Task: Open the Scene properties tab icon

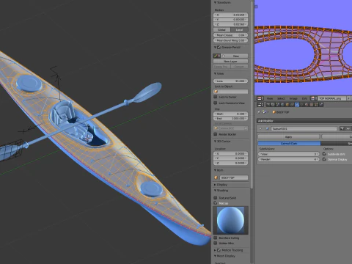Action: [278, 105]
